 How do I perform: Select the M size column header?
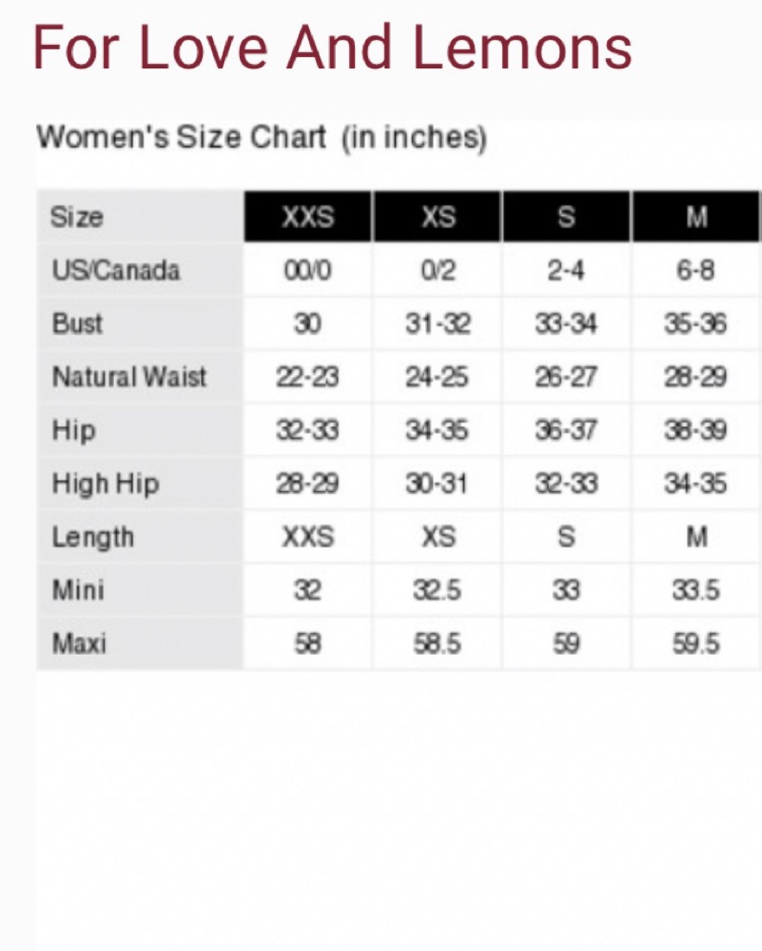point(696,217)
